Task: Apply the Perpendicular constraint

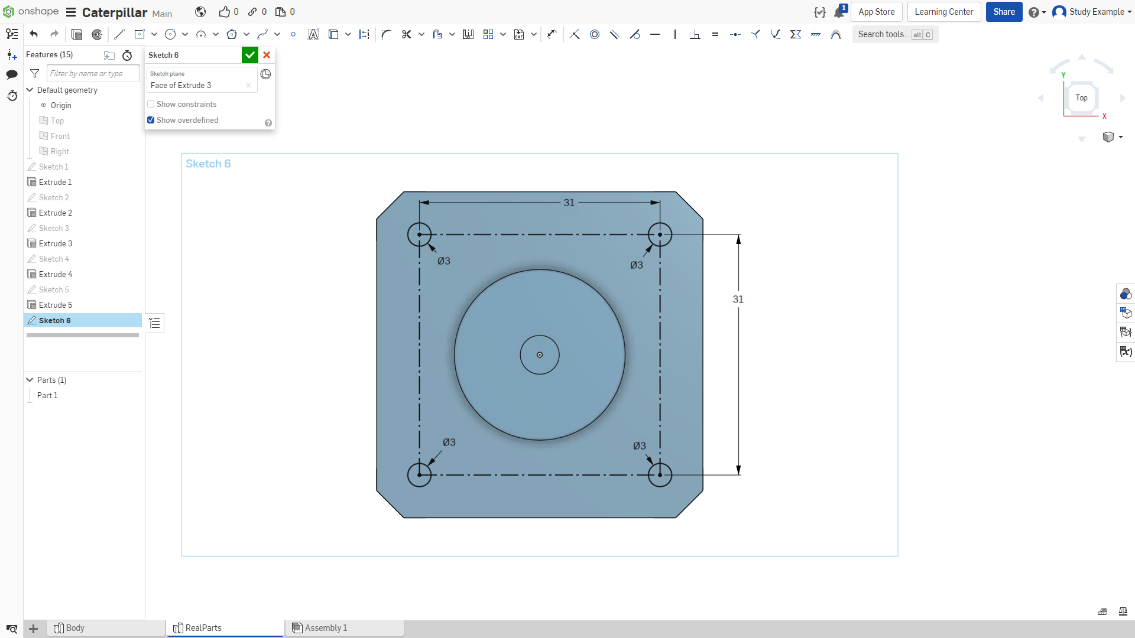Action: coord(695,34)
